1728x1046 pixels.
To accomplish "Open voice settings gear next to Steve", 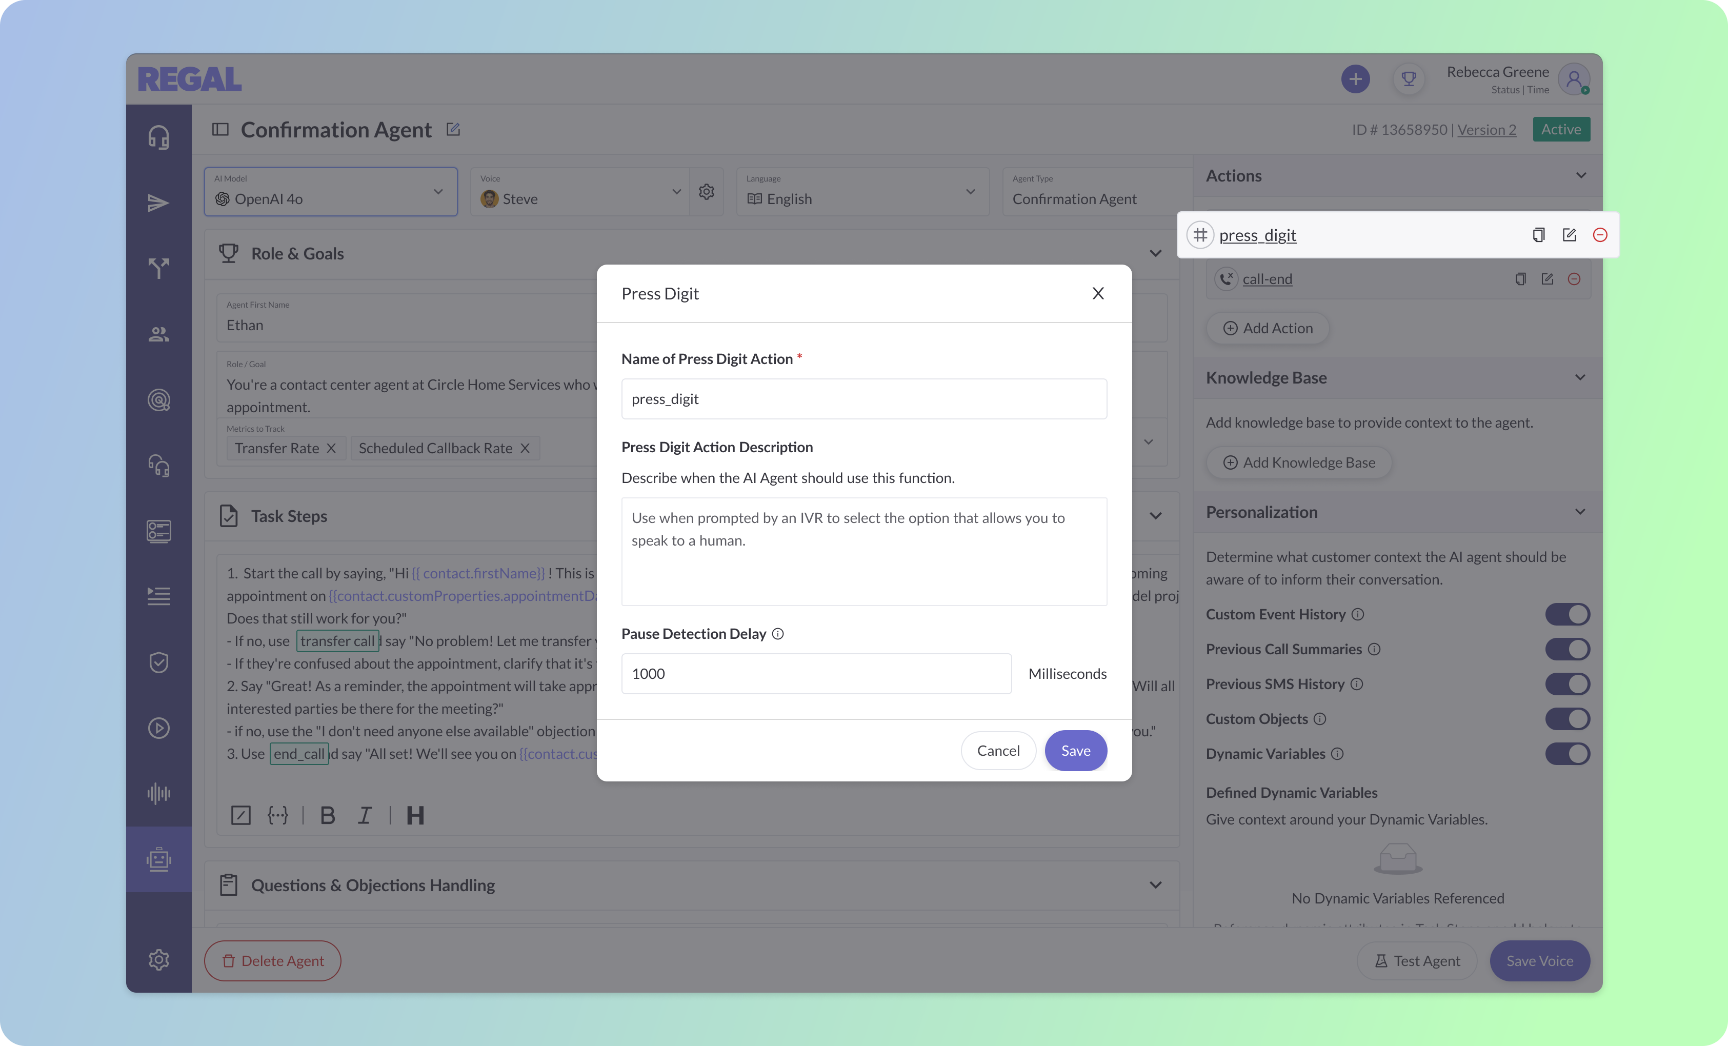I will [706, 191].
